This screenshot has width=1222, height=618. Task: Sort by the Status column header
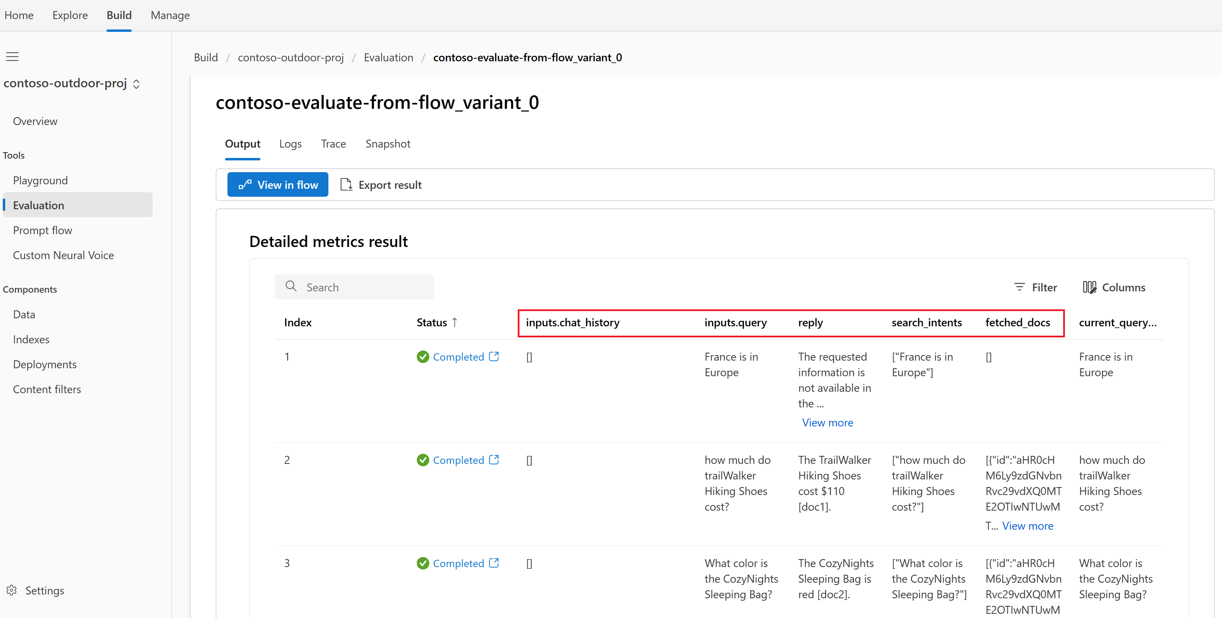432,323
